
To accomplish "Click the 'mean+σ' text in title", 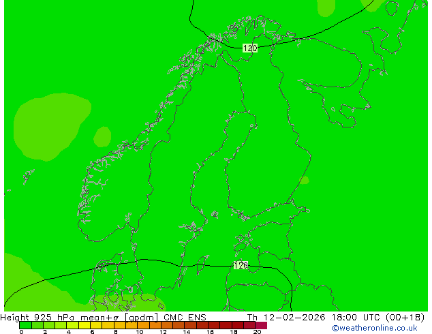I will 99,318.
